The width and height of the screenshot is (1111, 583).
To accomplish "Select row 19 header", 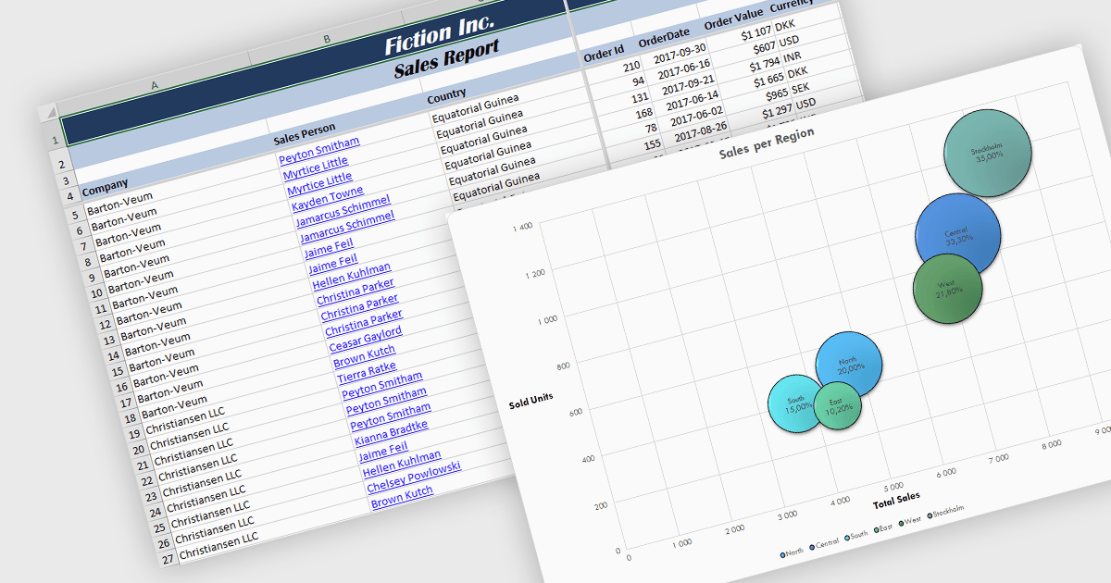I will [x=135, y=433].
